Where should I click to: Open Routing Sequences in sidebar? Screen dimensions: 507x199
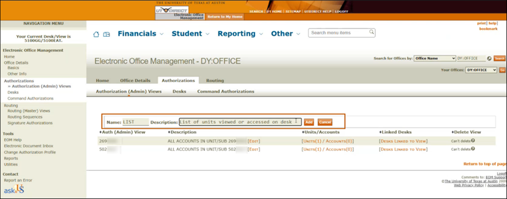pos(25,117)
